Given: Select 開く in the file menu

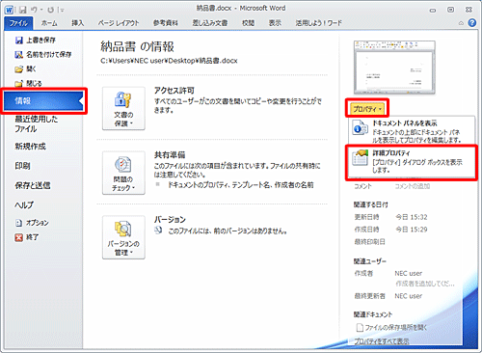Looking at the screenshot, I should click(26, 68).
